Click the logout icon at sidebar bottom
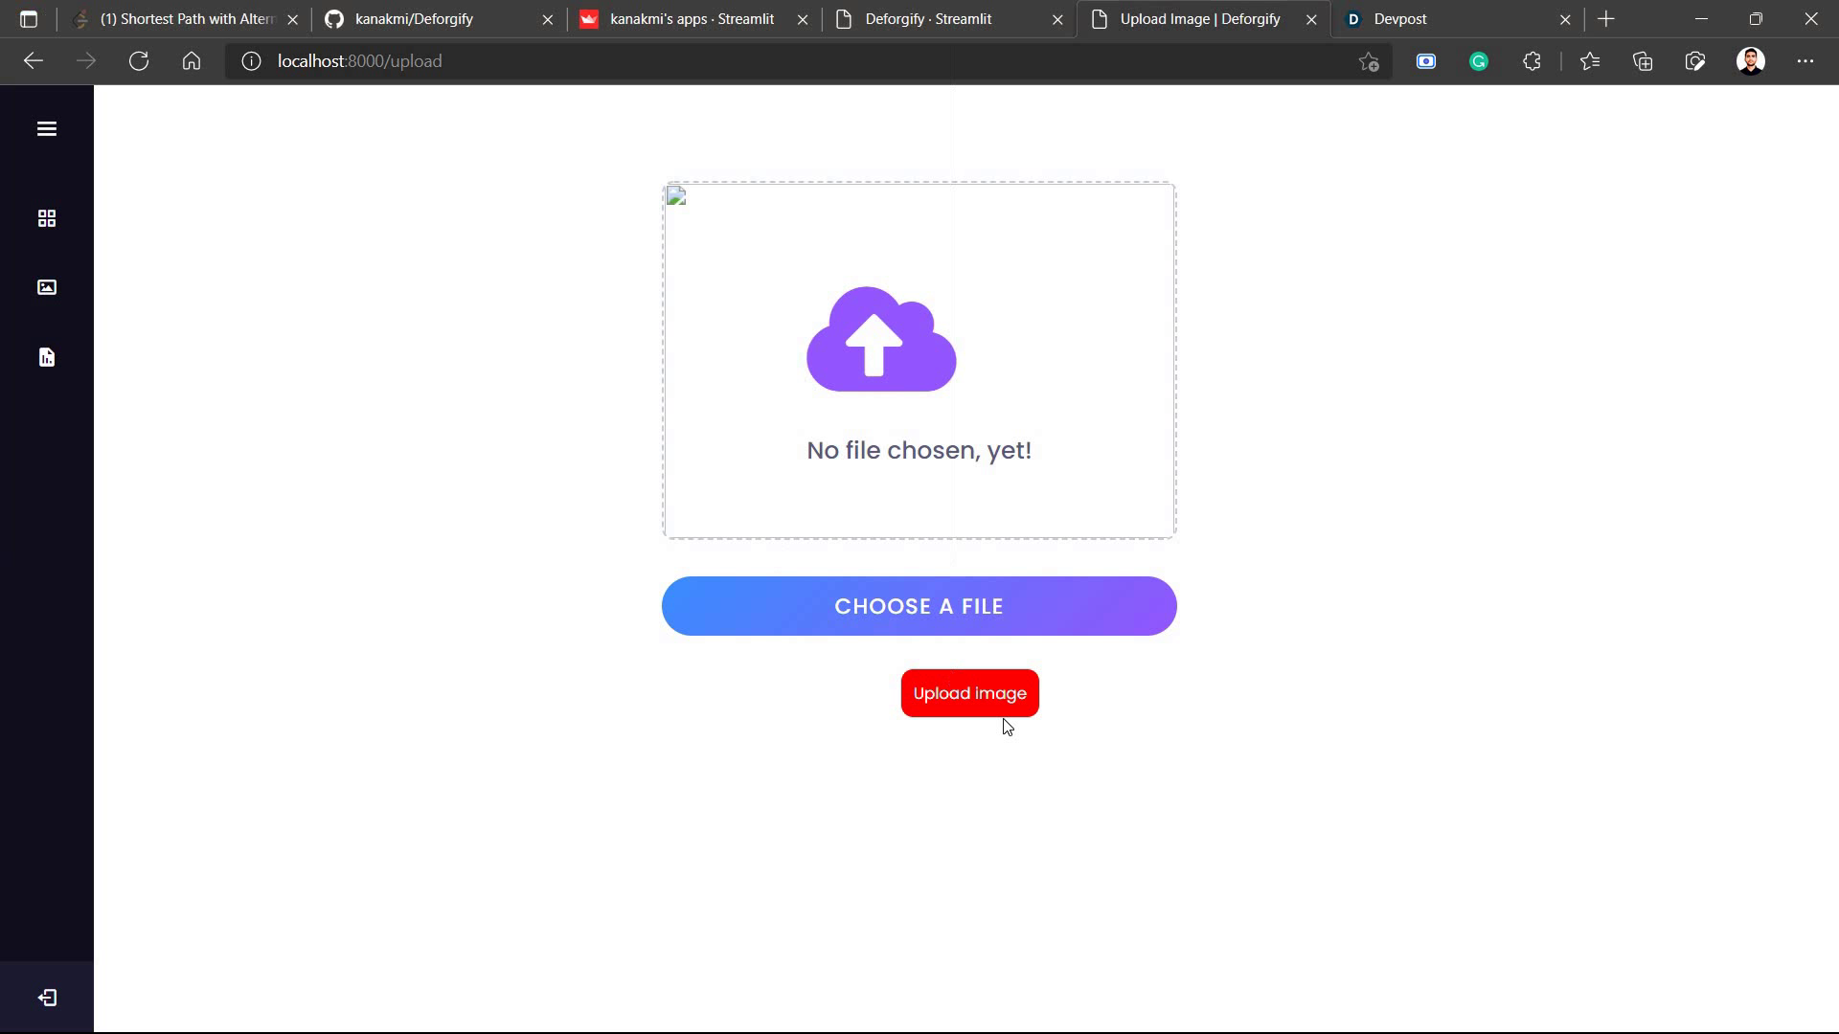 click(46, 998)
